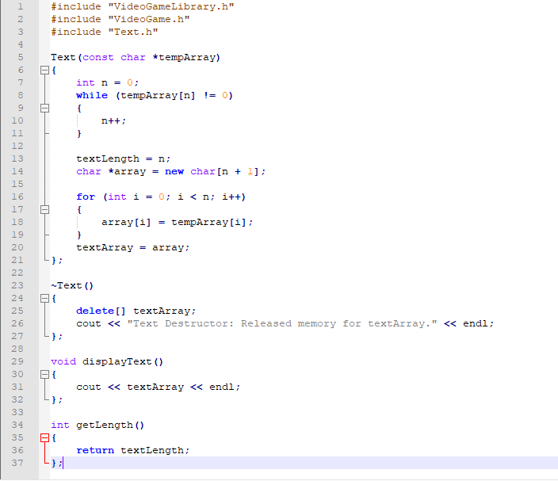The image size is (558, 481).
Task: Click the '~Text()' destructor name
Action: click(x=72, y=286)
